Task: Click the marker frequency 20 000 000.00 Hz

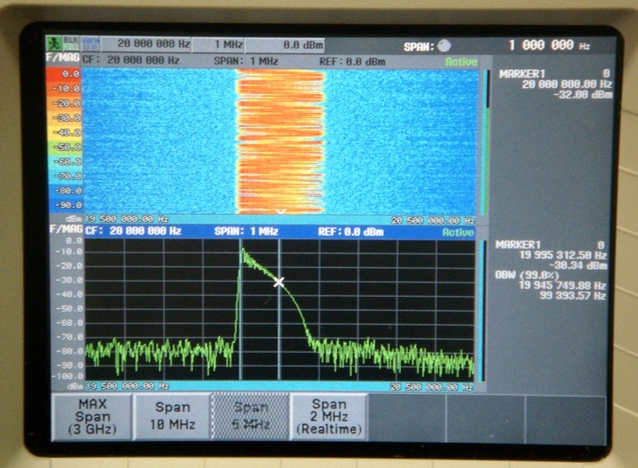Action: 567,84
